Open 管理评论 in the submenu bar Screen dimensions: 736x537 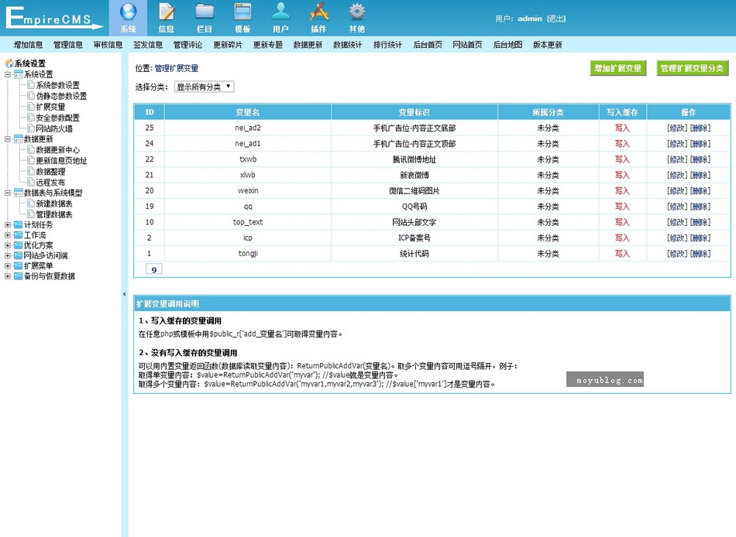pyautogui.click(x=187, y=45)
